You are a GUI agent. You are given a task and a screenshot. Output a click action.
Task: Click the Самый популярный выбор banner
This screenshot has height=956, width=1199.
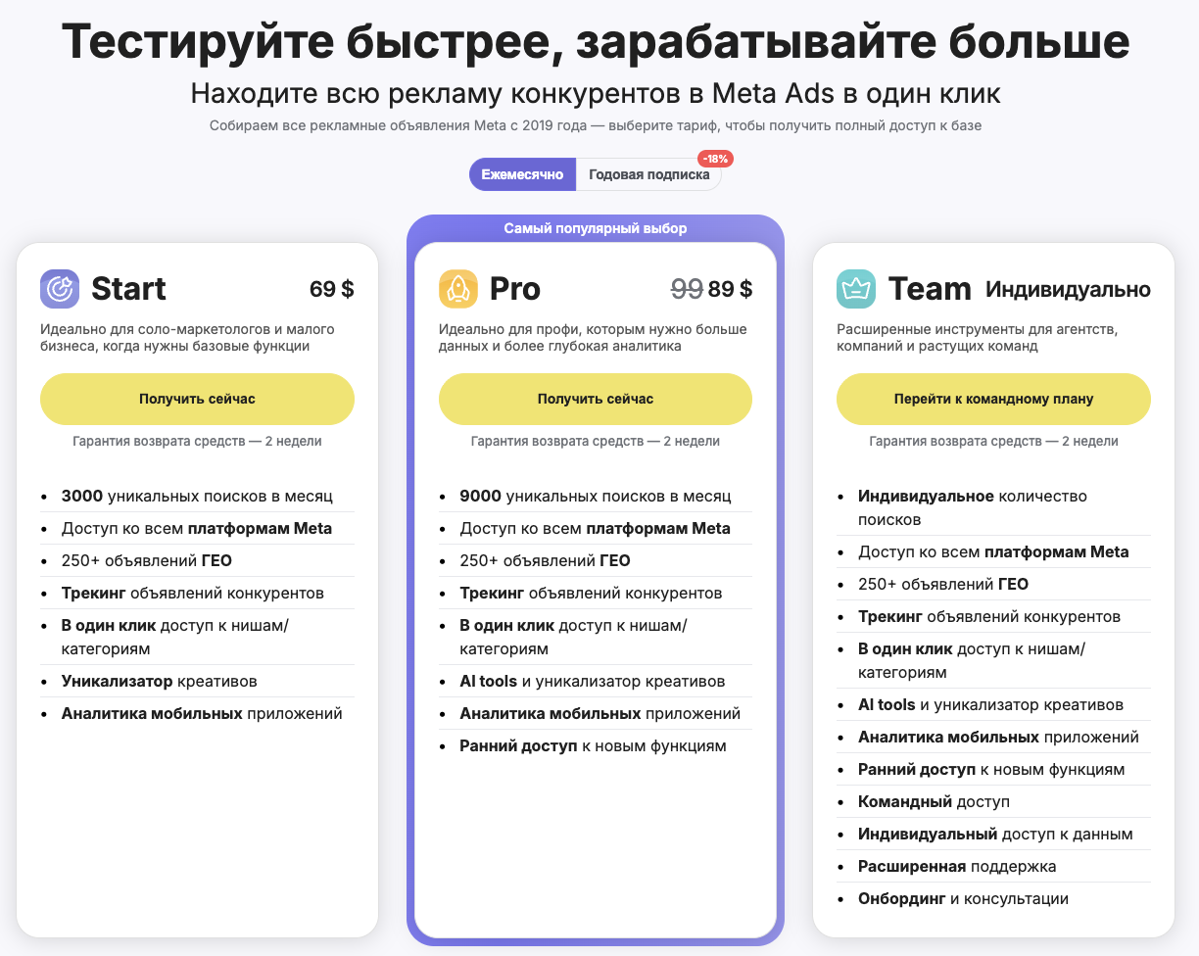(596, 228)
